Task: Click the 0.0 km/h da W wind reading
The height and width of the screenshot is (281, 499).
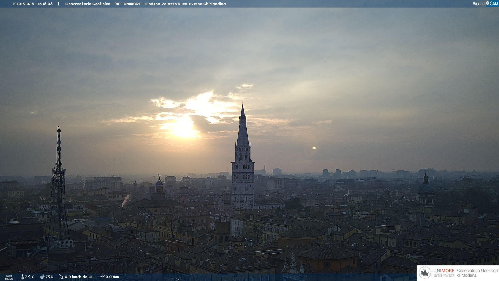Action: [78, 277]
